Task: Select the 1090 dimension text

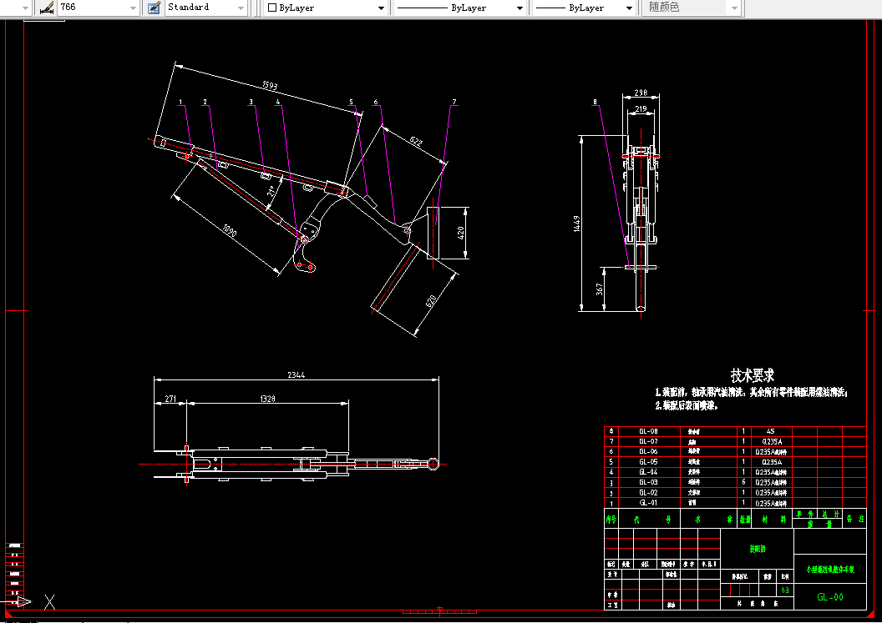Action: pyautogui.click(x=230, y=230)
